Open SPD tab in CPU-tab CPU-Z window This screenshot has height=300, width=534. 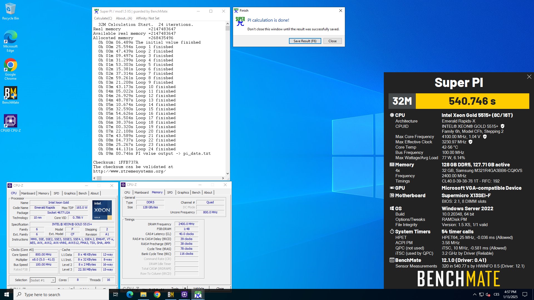(x=56, y=193)
